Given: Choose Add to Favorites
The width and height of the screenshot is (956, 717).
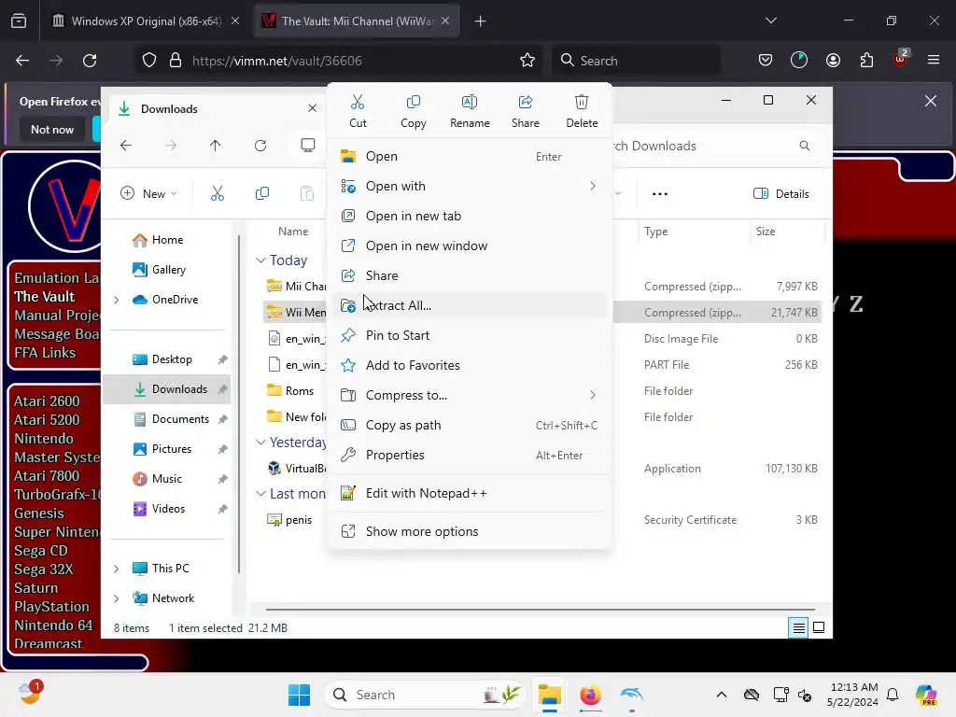Looking at the screenshot, I should [x=470, y=365].
